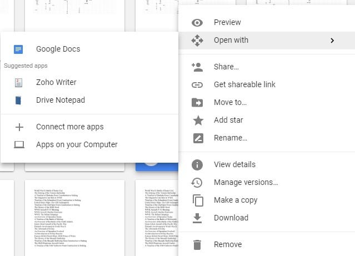Click the Rename pencil icon
Image resolution: width=355 pixels, height=256 pixels.
197,138
